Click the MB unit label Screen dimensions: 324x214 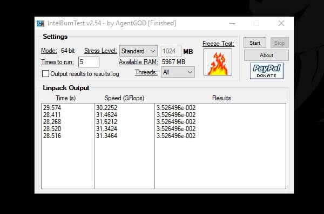(188, 51)
